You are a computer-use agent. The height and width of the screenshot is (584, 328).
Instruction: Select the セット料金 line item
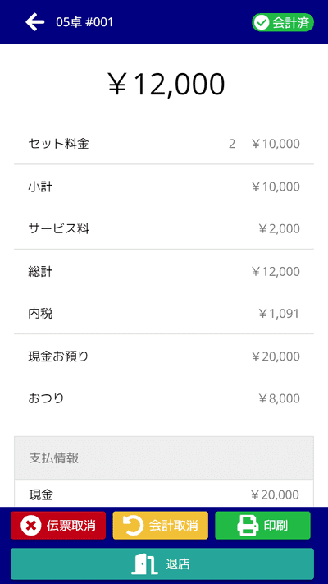[x=164, y=144]
